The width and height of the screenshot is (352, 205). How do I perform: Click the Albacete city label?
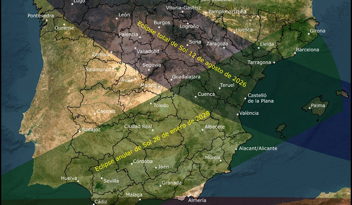click(214, 127)
